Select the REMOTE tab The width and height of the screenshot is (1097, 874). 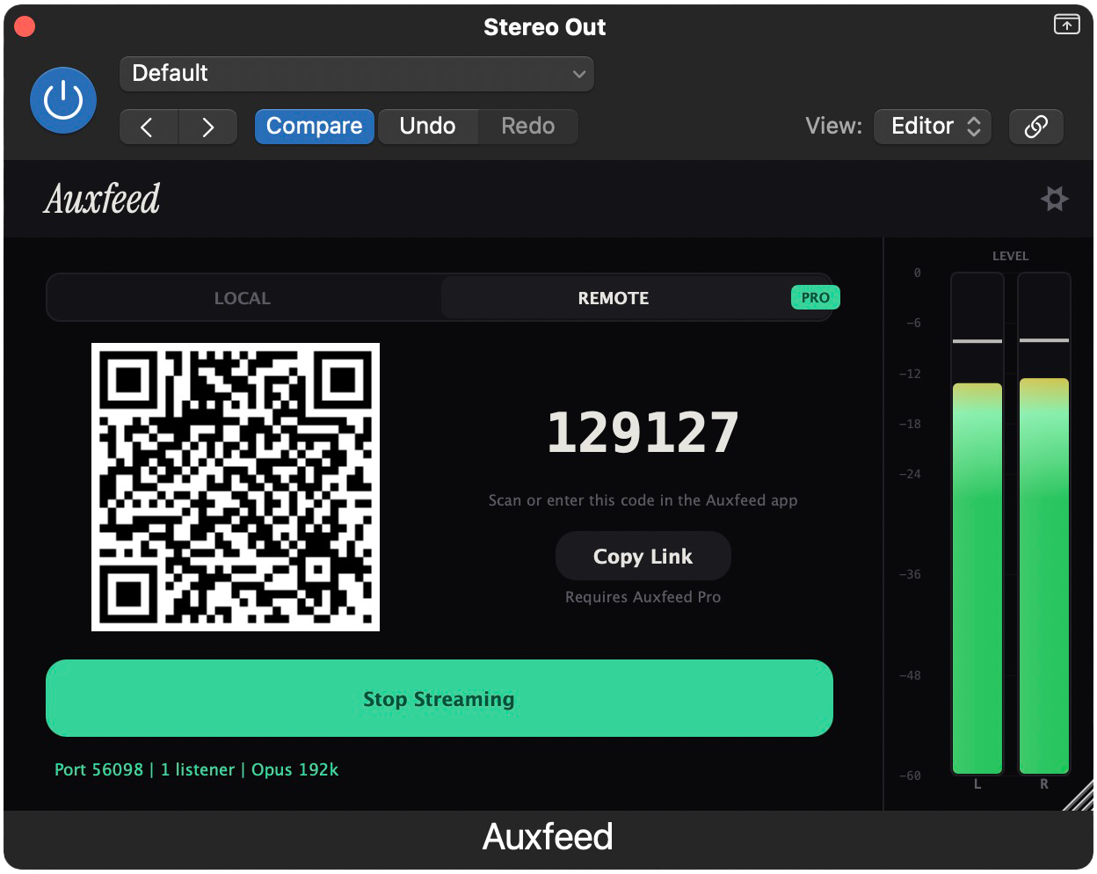[x=613, y=297]
